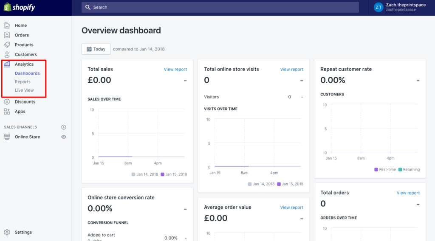
Task: Click First-time legend swatch
Action: [376, 170]
